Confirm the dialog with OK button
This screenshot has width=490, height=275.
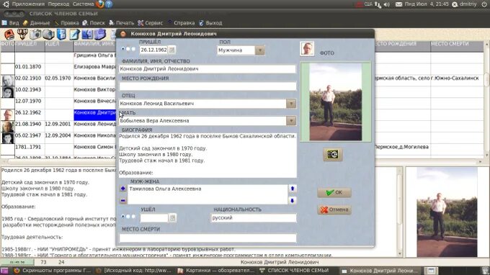pos(334,193)
